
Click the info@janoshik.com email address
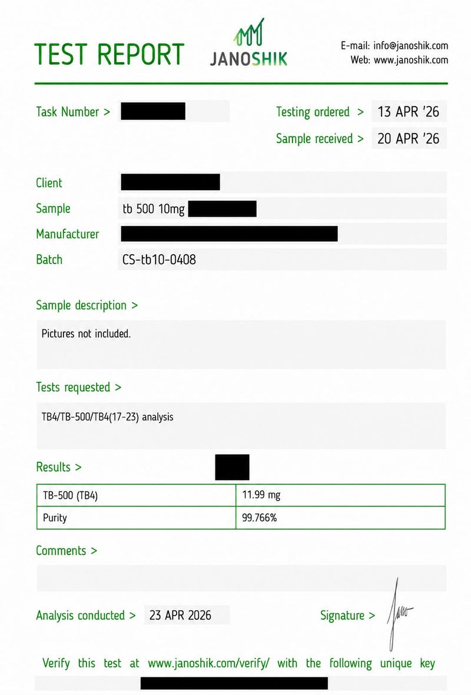pyautogui.click(x=410, y=46)
